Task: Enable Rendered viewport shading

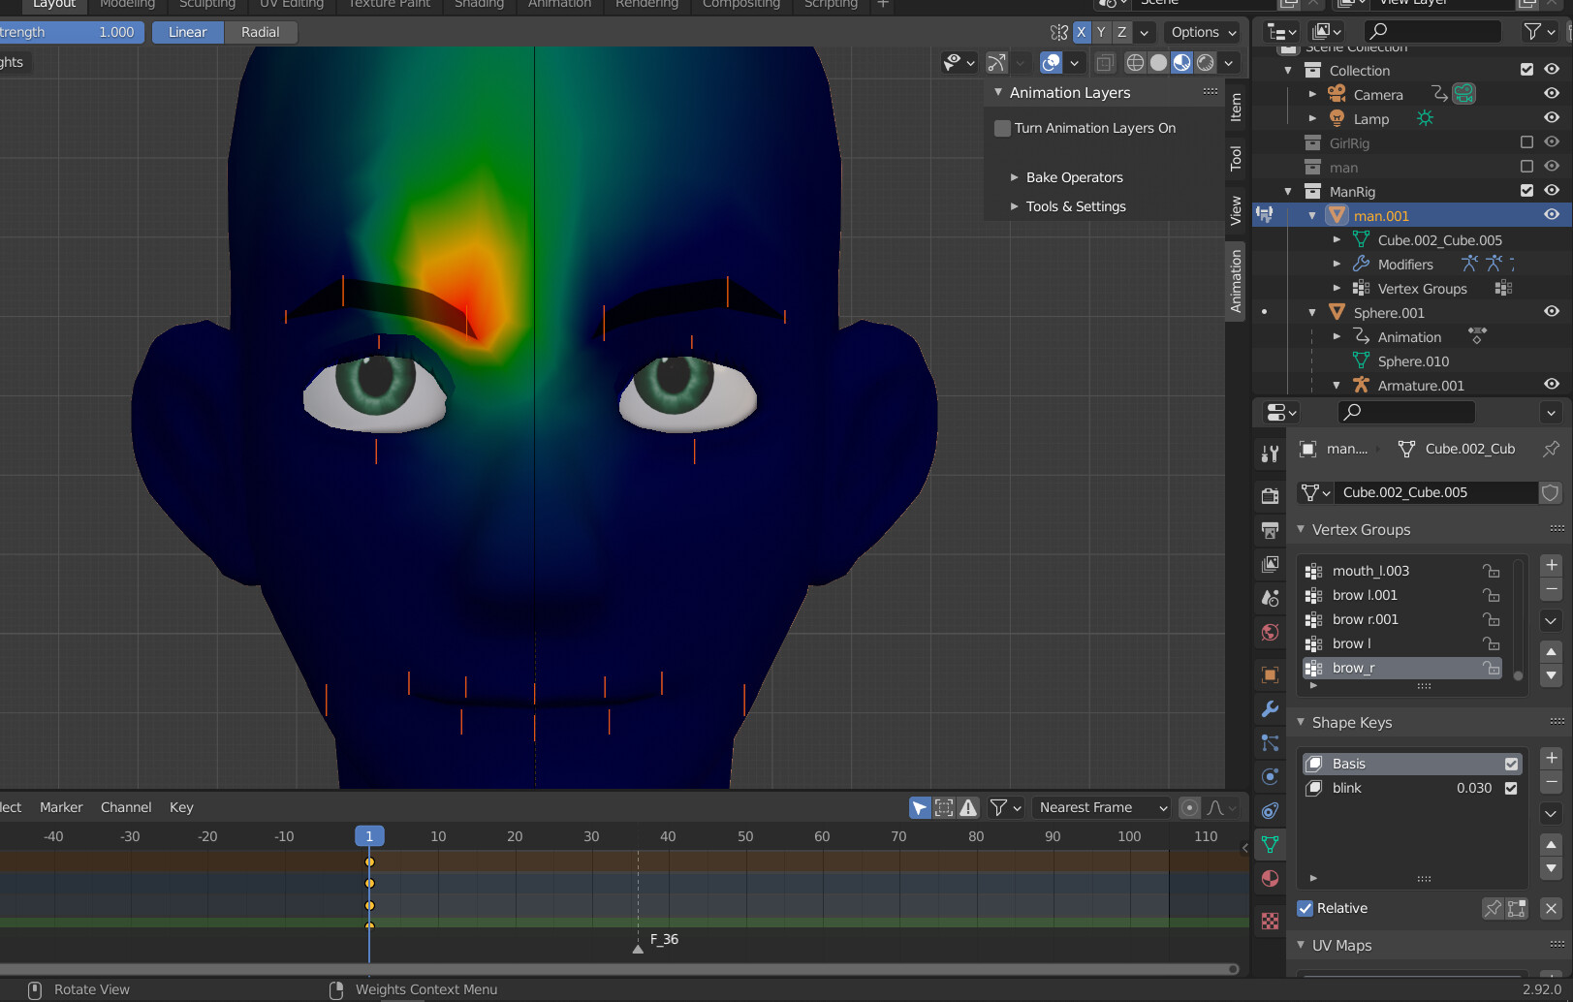Action: 1205,62
